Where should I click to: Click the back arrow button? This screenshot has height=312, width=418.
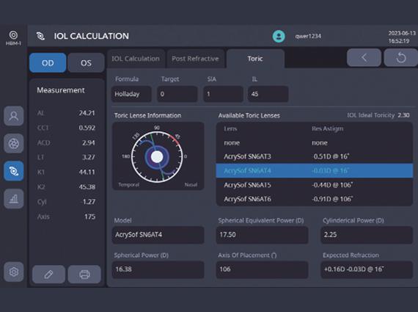pos(364,57)
